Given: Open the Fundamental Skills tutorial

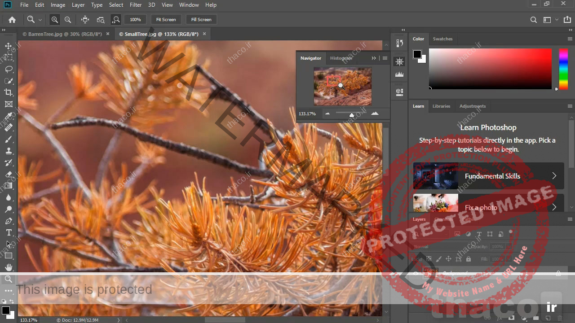Looking at the screenshot, I should tap(489, 176).
